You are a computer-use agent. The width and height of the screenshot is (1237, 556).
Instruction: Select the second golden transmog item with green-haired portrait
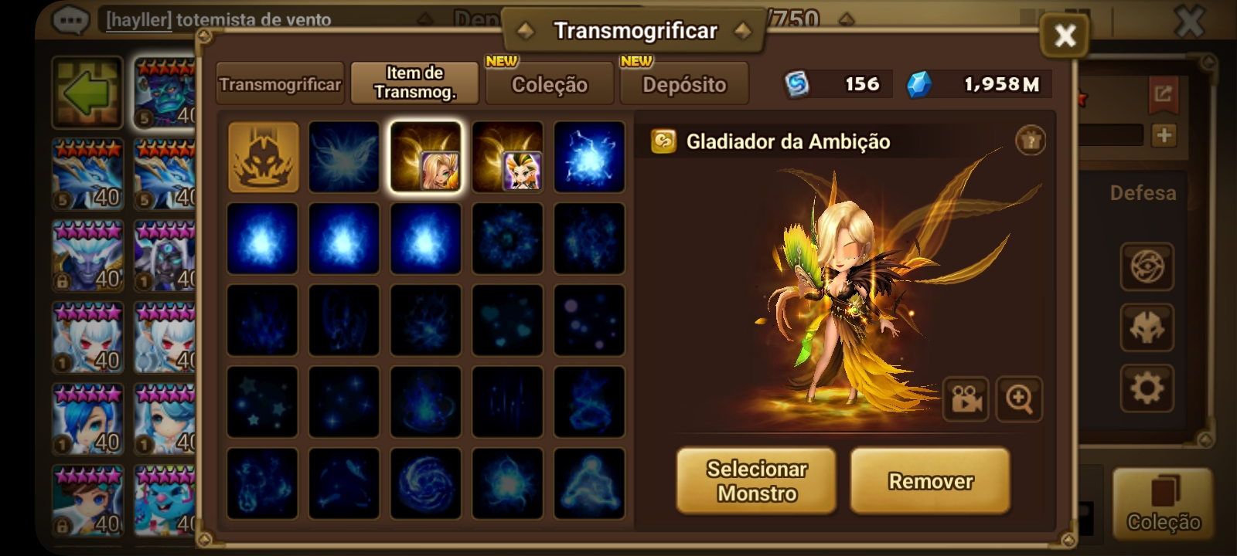[x=507, y=157]
